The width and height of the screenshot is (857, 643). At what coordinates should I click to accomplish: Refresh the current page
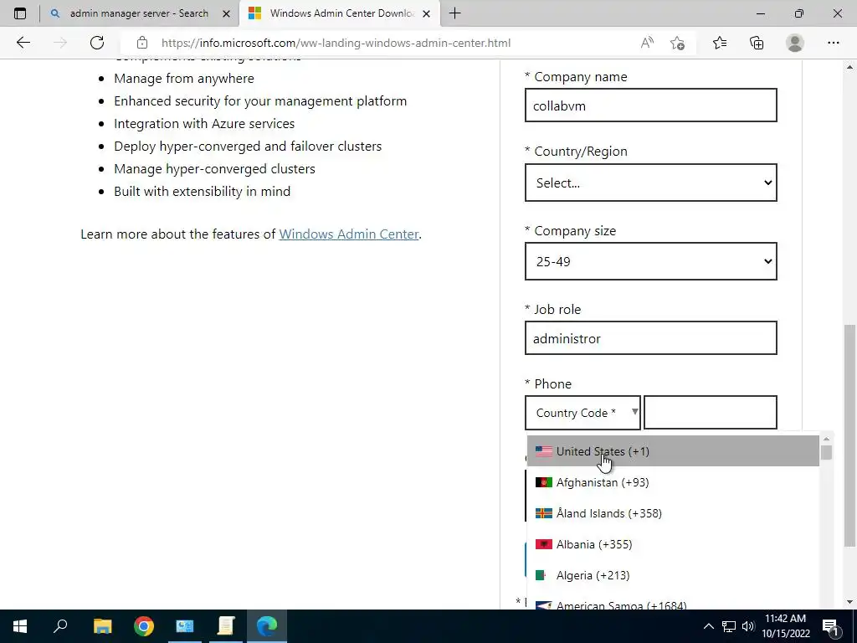tap(97, 43)
